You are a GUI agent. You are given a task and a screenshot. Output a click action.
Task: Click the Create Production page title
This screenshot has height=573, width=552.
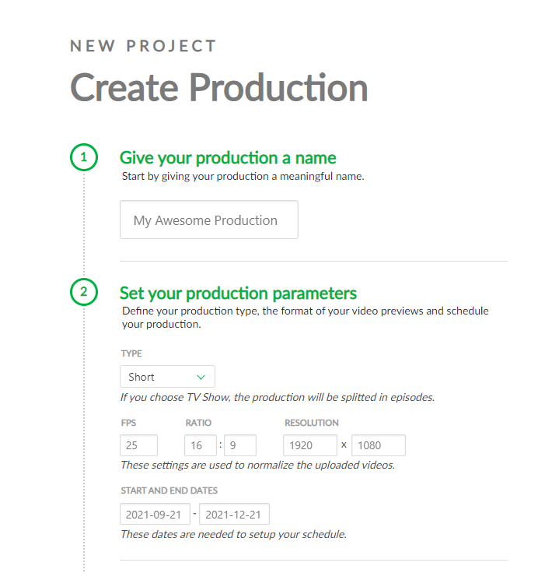click(x=219, y=87)
